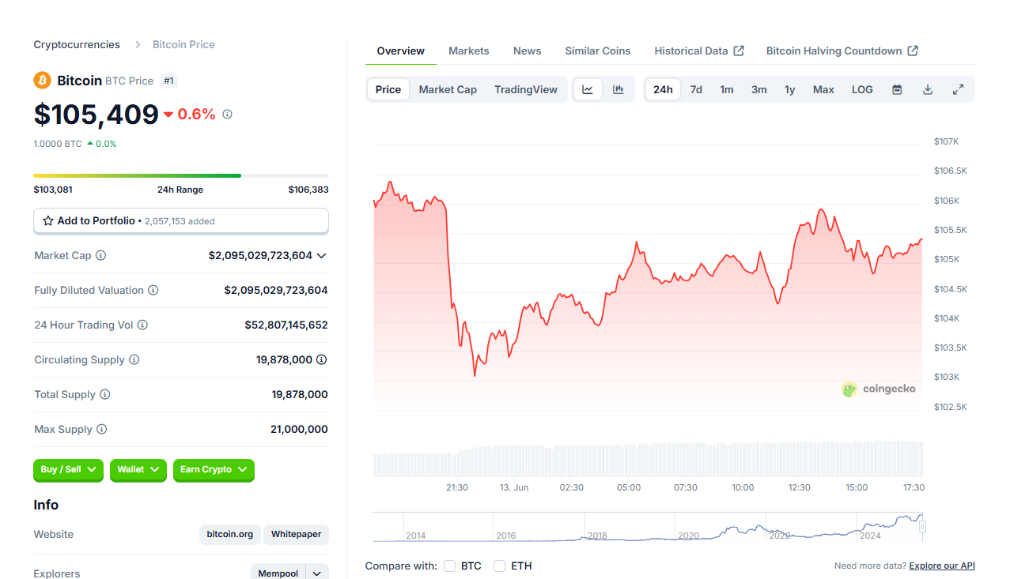Screen dimensions: 1010x579
Task: Open Max Supply info icon
Action: 102,430
